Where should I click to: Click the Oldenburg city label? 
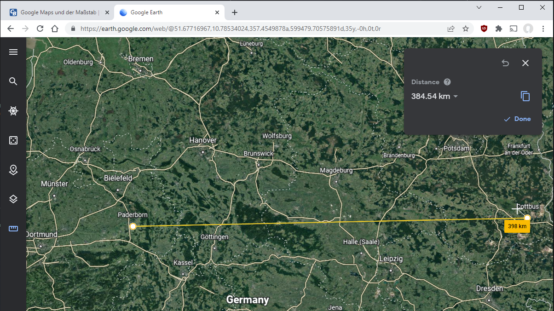pos(78,62)
